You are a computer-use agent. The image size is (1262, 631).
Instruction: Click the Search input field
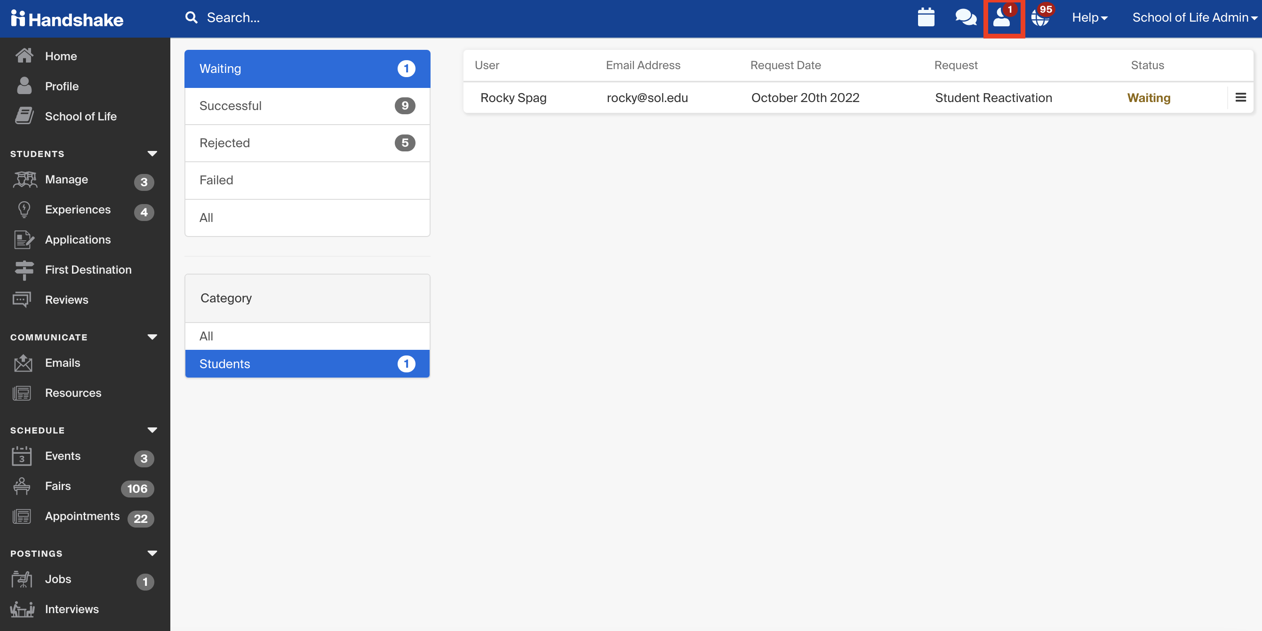(x=233, y=17)
